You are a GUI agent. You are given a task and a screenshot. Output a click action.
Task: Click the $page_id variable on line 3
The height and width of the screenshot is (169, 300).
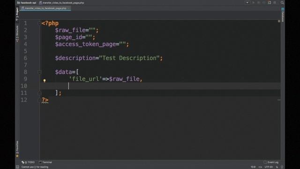click(x=68, y=37)
